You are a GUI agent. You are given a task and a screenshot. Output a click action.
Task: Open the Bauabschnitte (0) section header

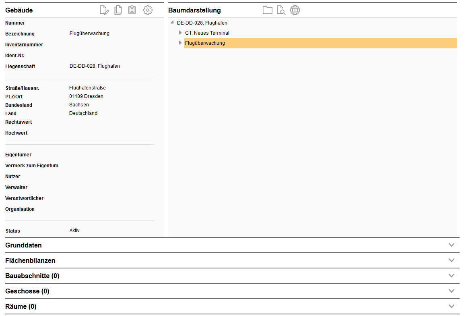coord(32,276)
